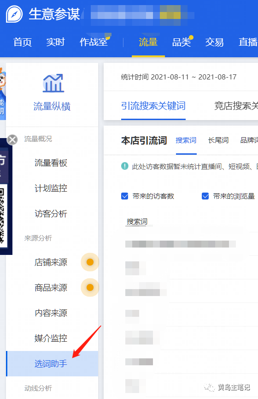Open the 流量纵横 chart icon
The width and height of the screenshot is (258, 399).
(53, 83)
